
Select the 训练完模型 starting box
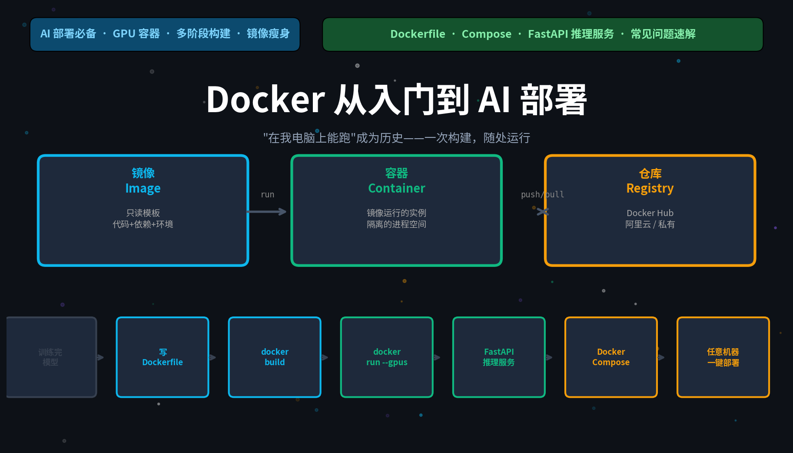pyautogui.click(x=51, y=357)
